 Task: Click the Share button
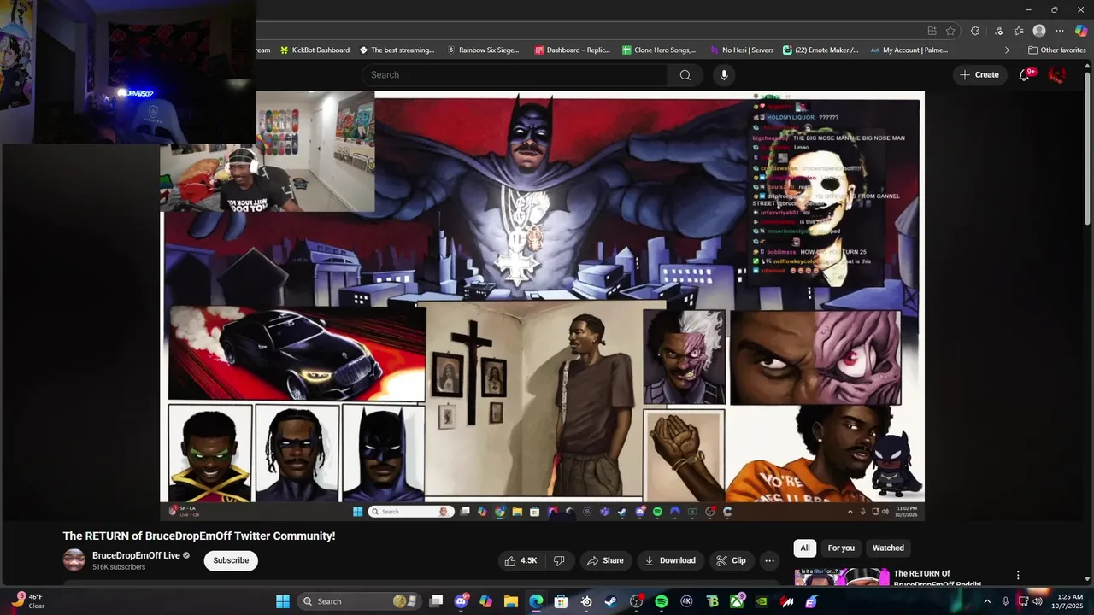coord(605,561)
